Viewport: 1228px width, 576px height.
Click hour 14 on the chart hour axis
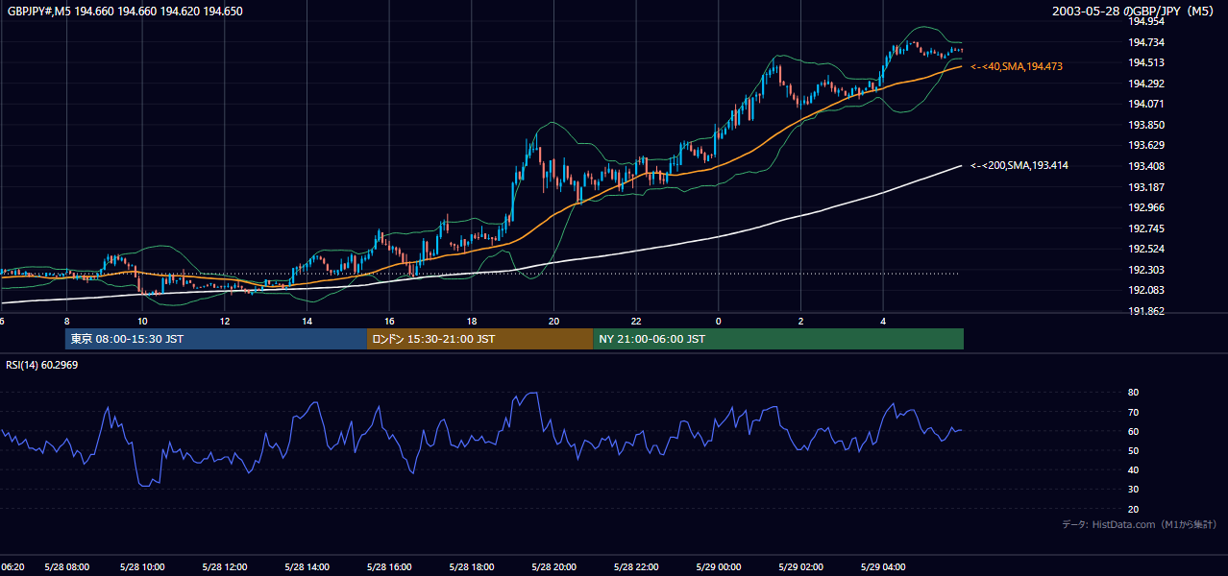point(307,321)
